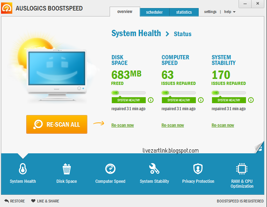
Task: Click SYSTEM HEALTHY badge under Computer Speed
Action: click(179, 100)
